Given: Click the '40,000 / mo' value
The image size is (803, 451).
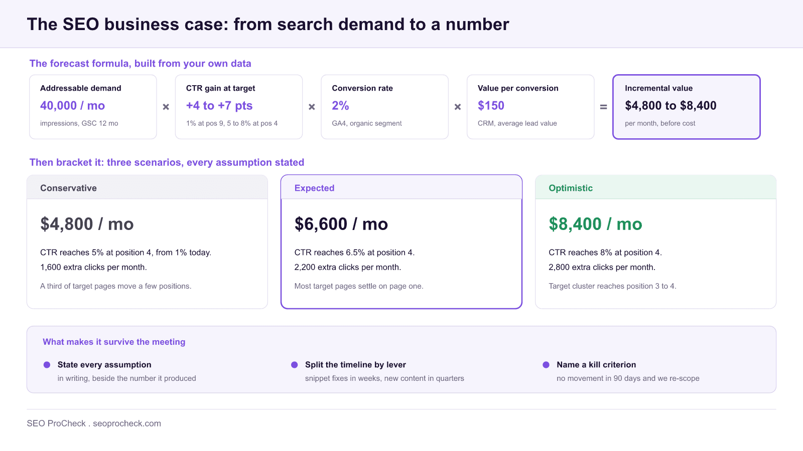Looking at the screenshot, I should pyautogui.click(x=72, y=106).
